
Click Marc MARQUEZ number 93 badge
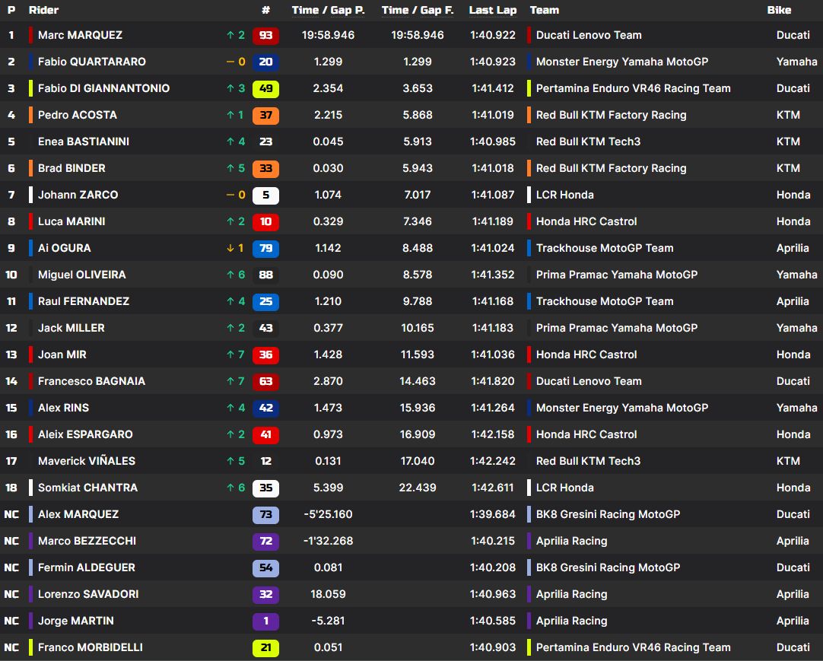coord(265,35)
